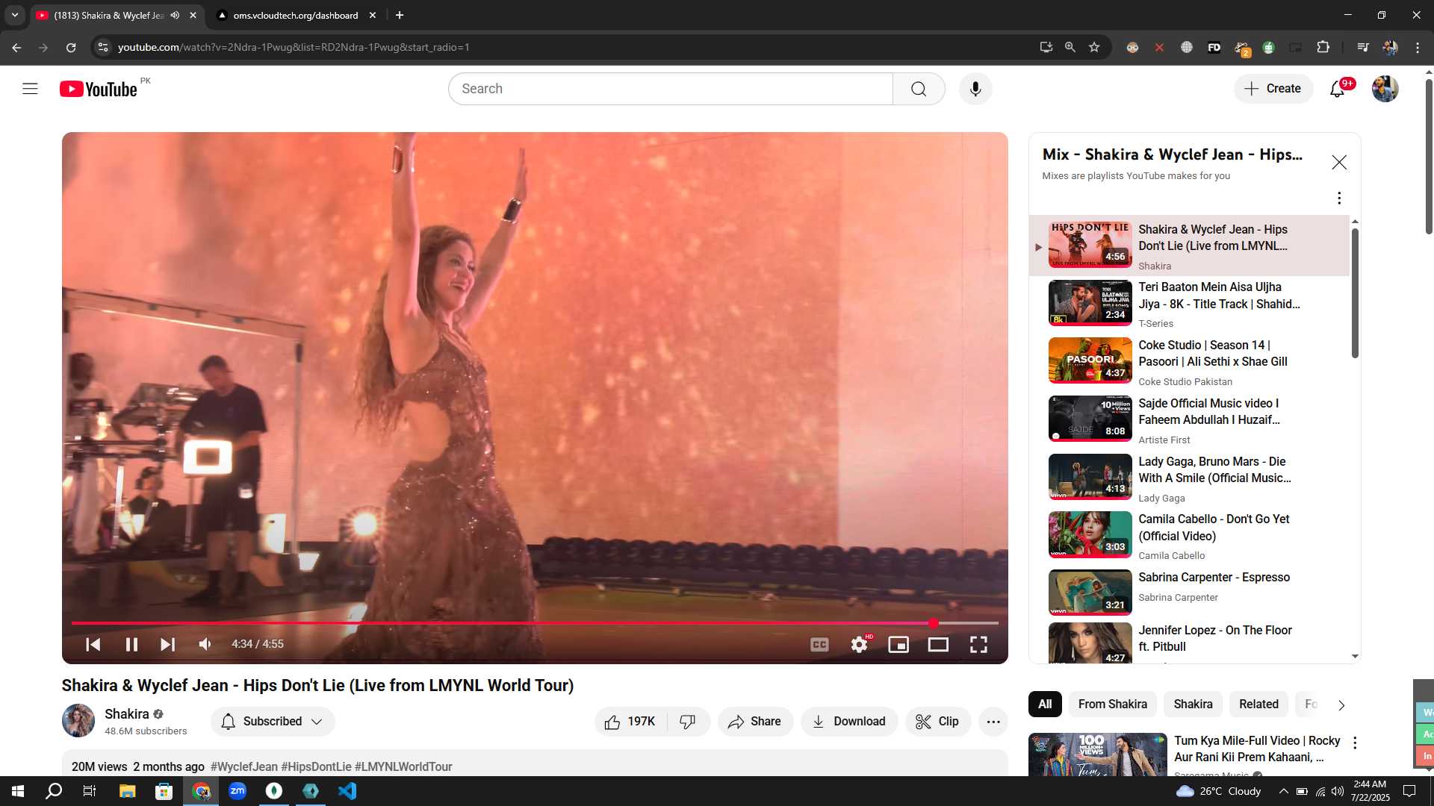The height and width of the screenshot is (806, 1434).
Task: Pause the playing video
Action: tap(131, 644)
